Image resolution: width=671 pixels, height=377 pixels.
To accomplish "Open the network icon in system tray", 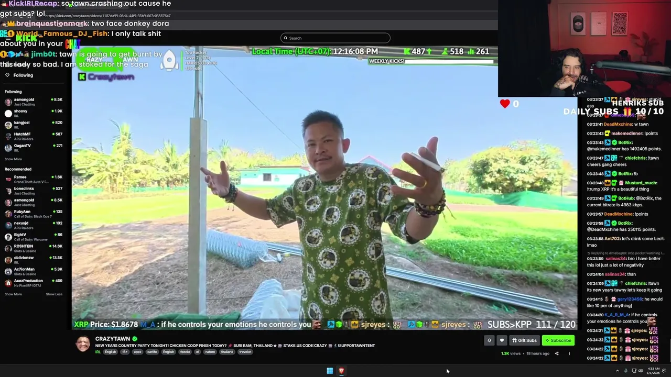I will (x=634, y=371).
